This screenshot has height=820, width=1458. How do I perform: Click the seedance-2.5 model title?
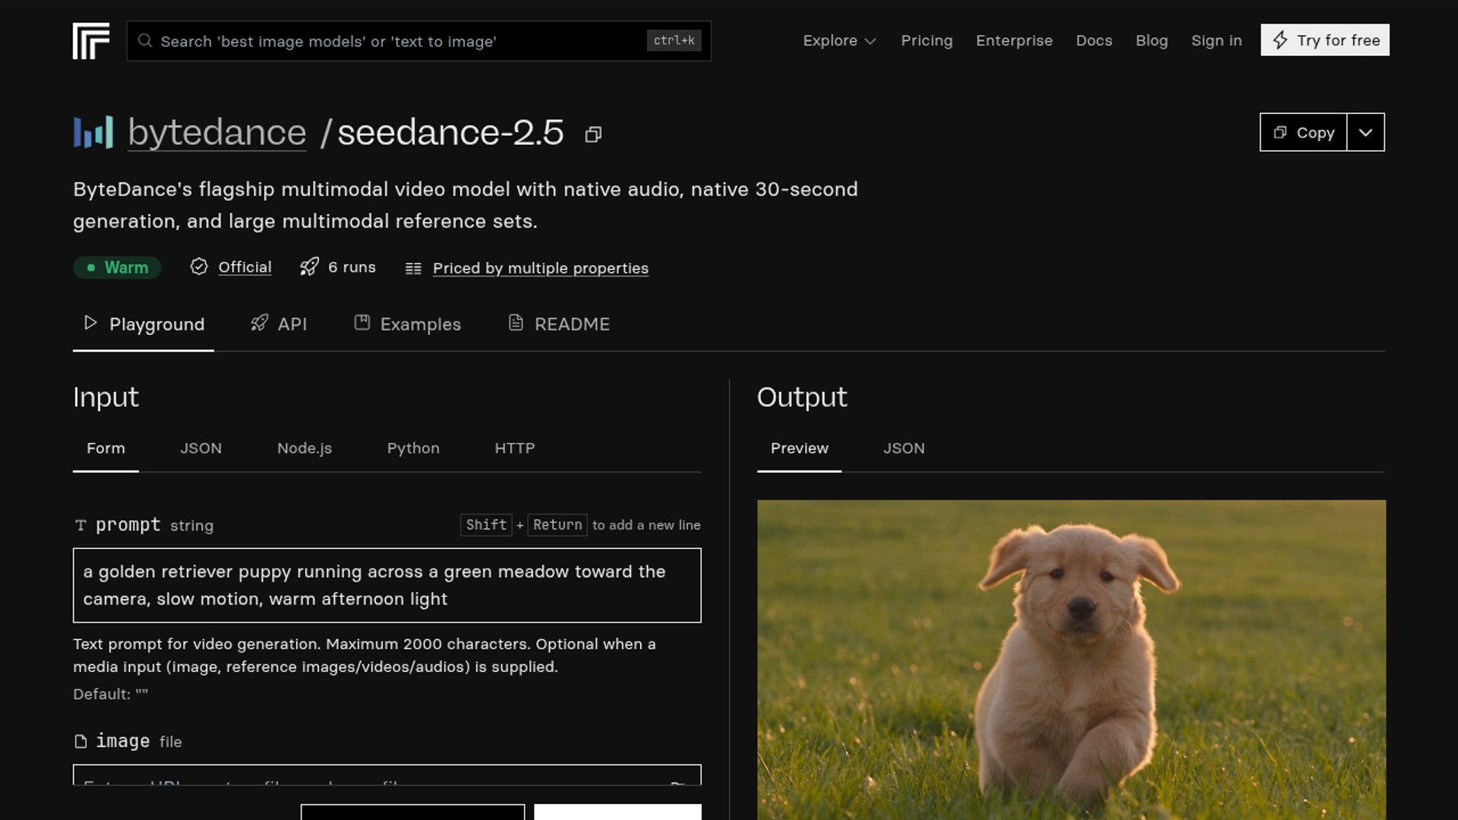pos(450,133)
